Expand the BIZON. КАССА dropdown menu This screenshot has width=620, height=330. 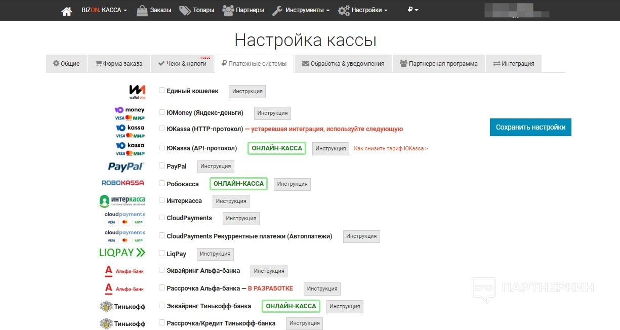point(104,10)
